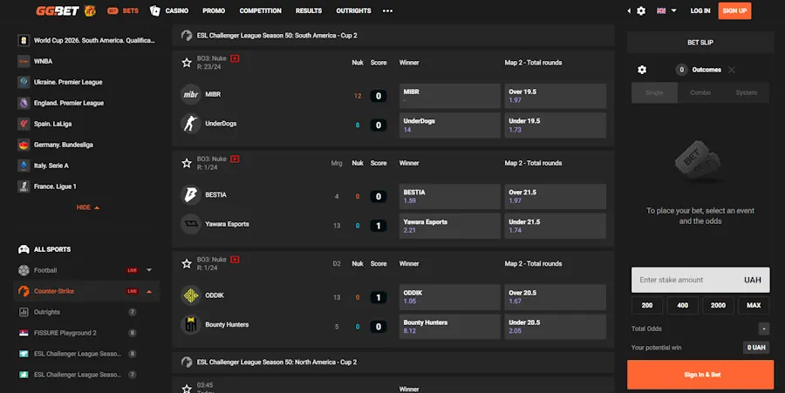Open Casino via the cards icon
The width and height of the screenshot is (785, 393).
[154, 10]
